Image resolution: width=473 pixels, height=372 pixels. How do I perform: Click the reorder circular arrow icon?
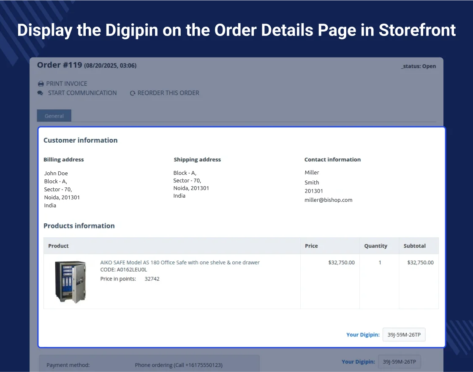click(x=133, y=93)
